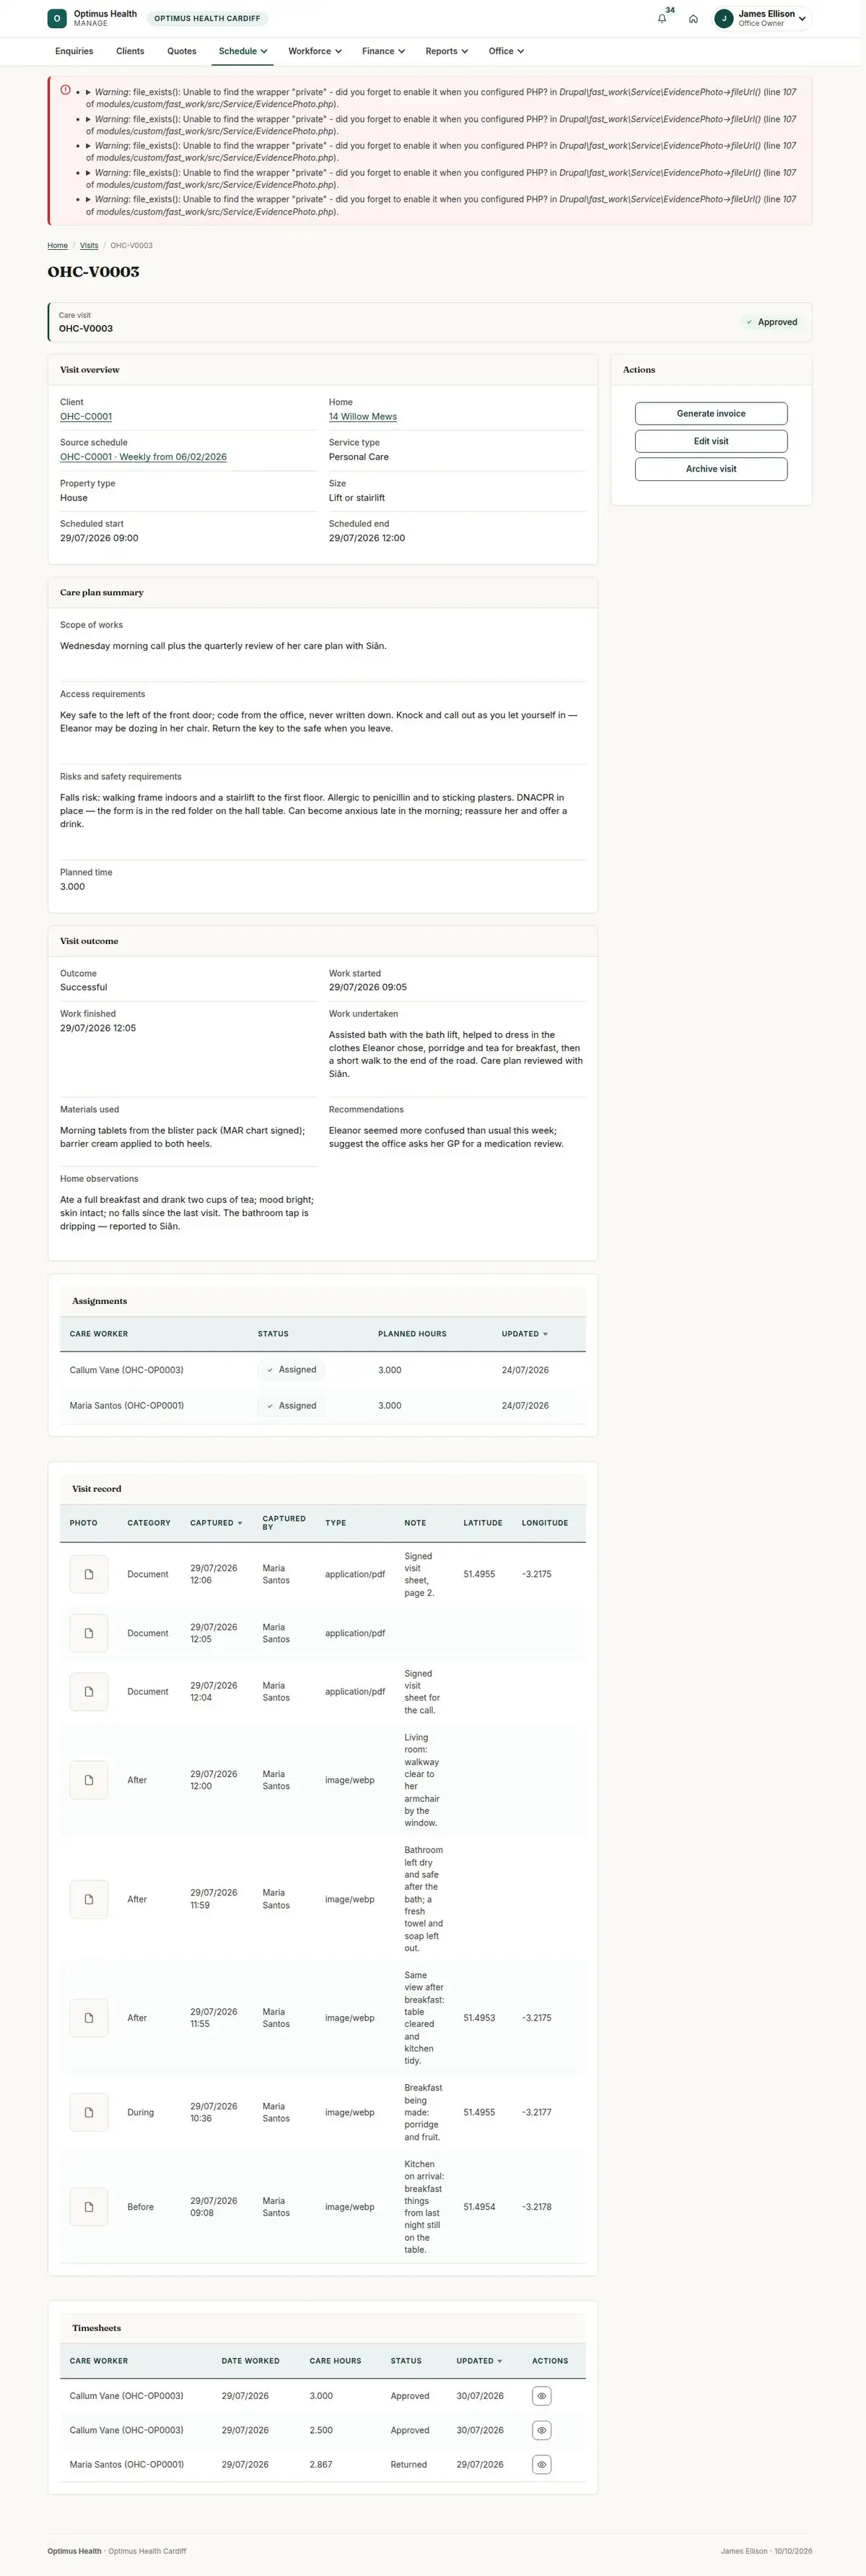Screen dimensions: 866x2576
Task: Open James Ellison user menu
Action: (x=761, y=18)
